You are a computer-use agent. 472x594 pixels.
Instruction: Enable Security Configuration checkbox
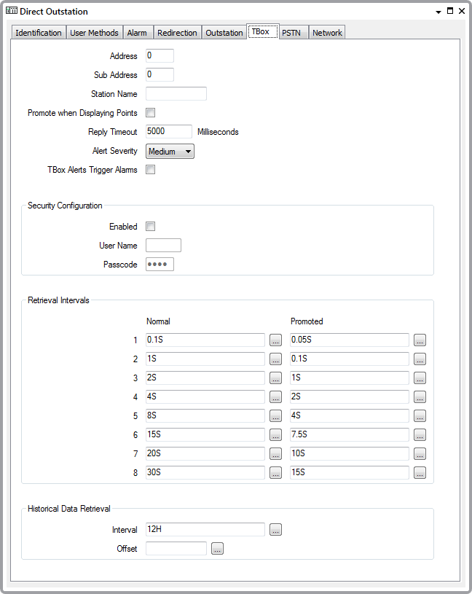[151, 227]
